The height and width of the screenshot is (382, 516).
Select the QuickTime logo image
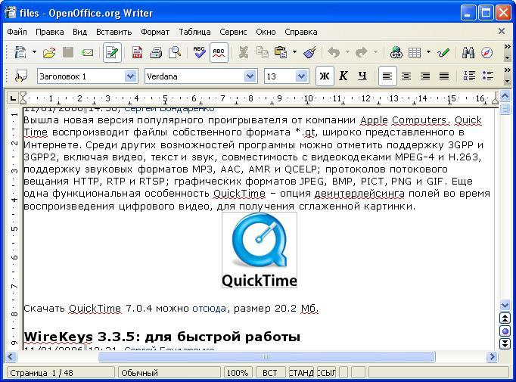pyautogui.click(x=259, y=250)
